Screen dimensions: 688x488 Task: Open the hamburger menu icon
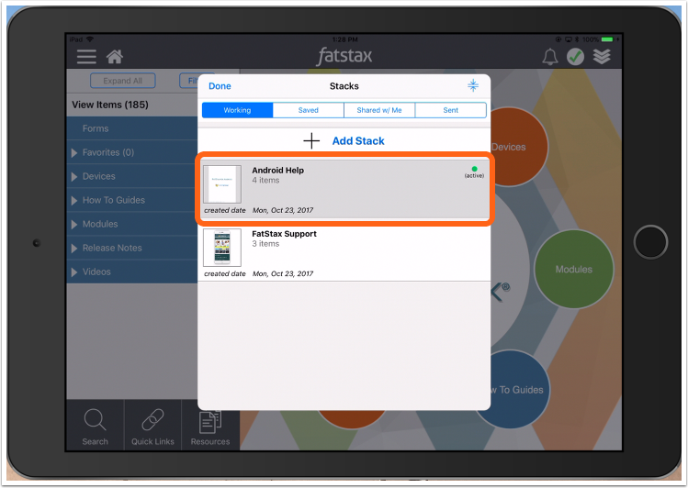tap(86, 57)
